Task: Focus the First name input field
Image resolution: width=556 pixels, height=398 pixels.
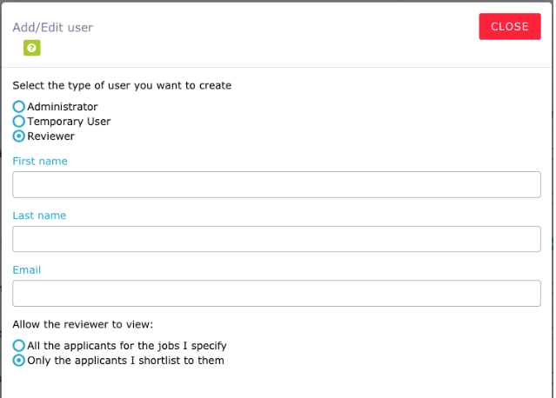Action: (x=277, y=185)
